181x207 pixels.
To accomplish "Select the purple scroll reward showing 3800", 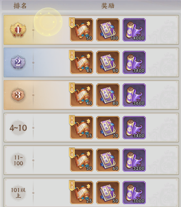I will 134,62.
